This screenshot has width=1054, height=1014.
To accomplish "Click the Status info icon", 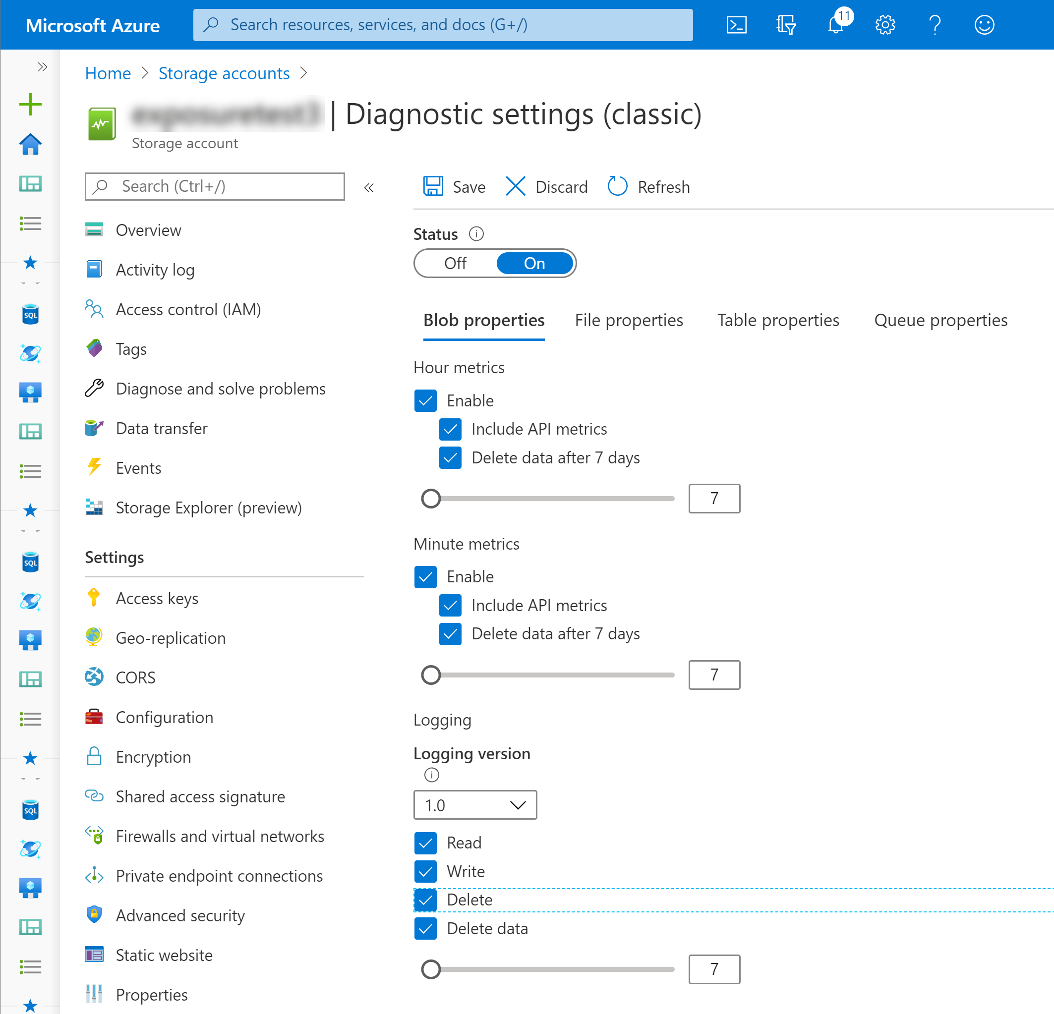I will pos(476,234).
